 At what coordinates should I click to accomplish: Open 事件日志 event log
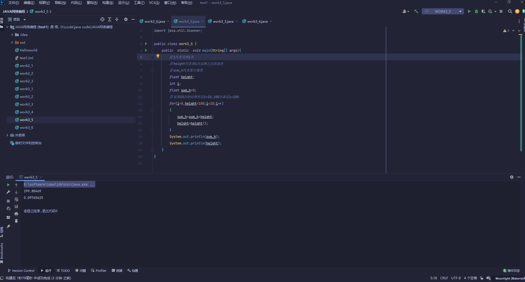click(511, 271)
